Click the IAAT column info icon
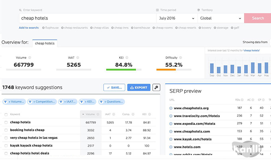The height and width of the screenshot is (163, 271). [x=114, y=114]
